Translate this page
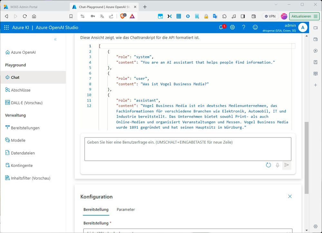The image size is (322, 233). pyautogui.click(x=102, y=16)
